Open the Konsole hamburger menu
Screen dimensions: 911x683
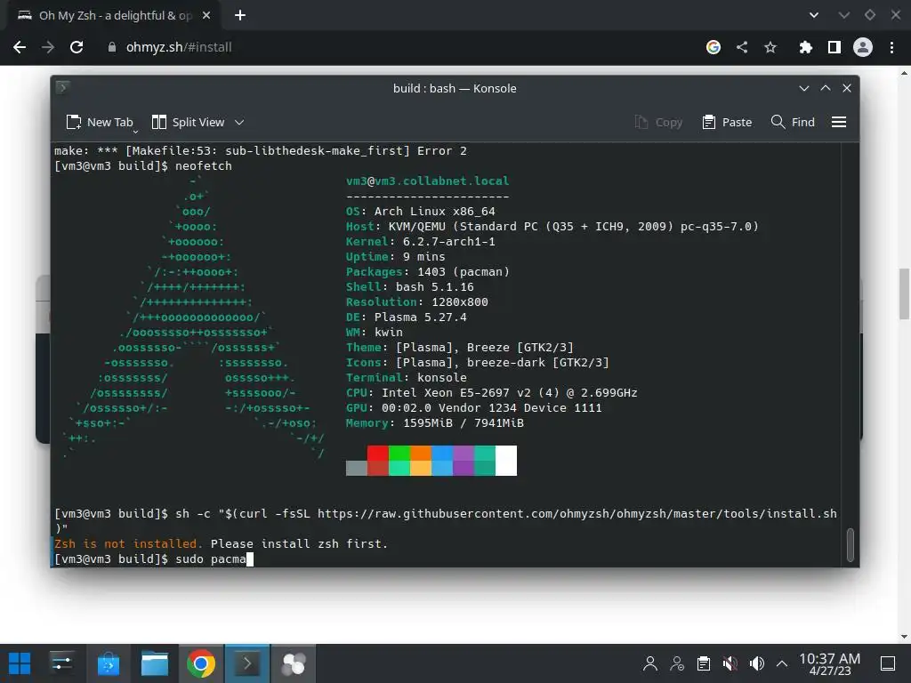(838, 122)
